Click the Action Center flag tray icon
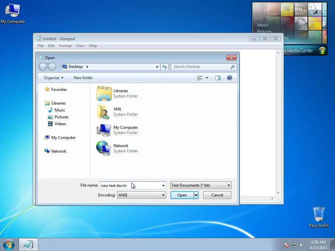This screenshot has width=335, height=251. [x=286, y=245]
